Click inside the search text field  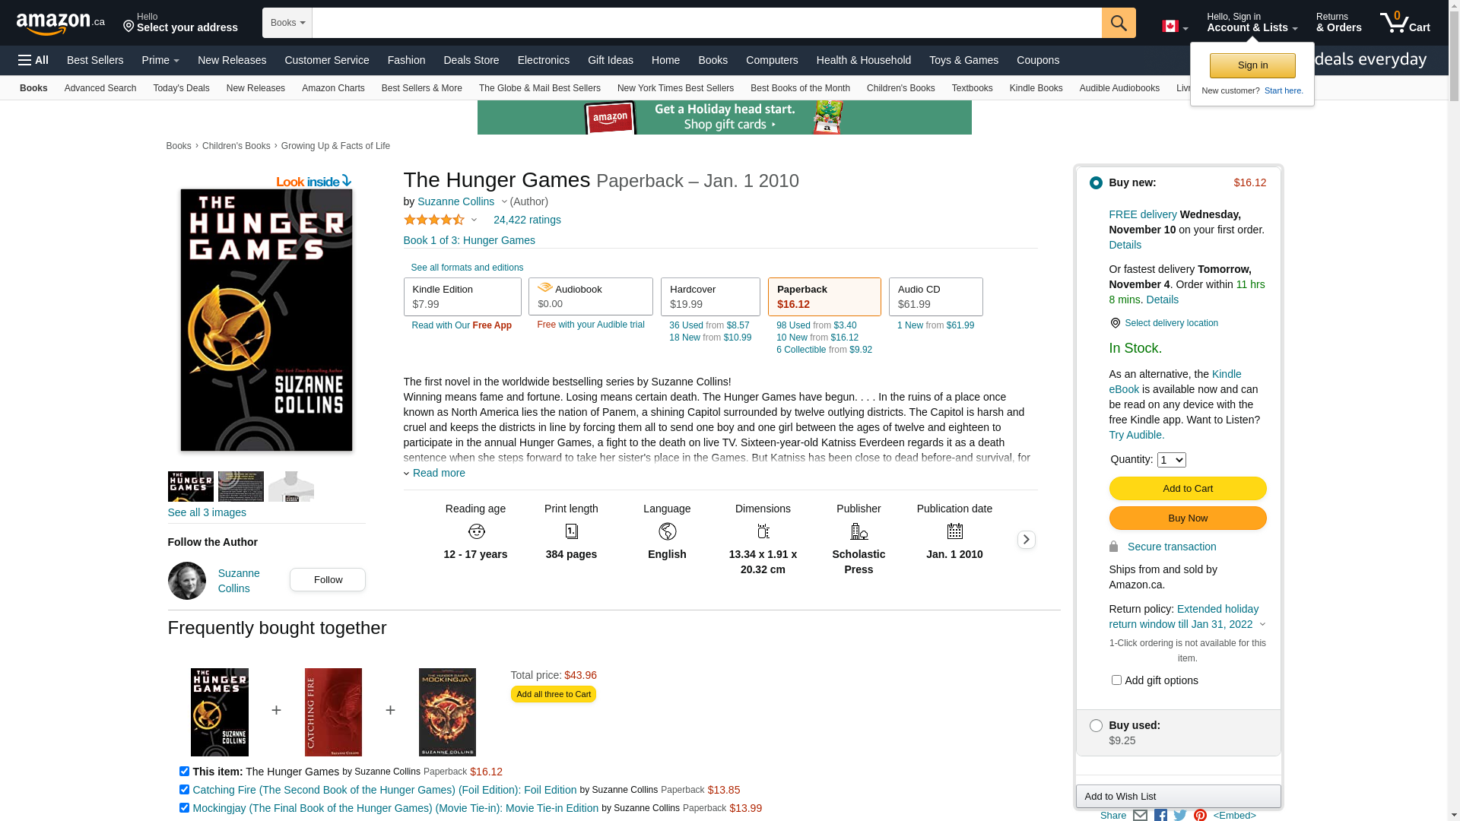(706, 23)
